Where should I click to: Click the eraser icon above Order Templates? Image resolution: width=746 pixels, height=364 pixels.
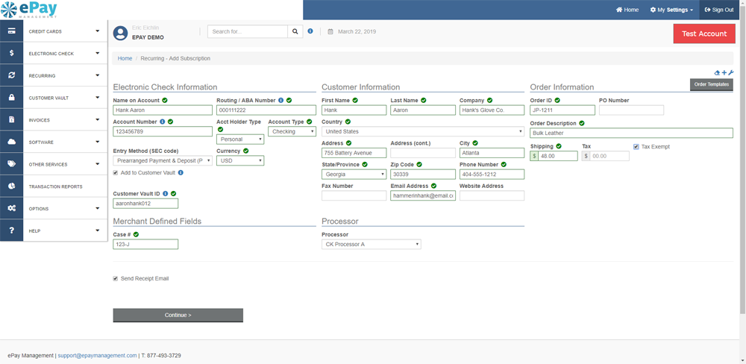coord(717,73)
